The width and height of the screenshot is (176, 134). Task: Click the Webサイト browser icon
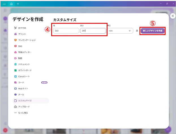coord(16,88)
